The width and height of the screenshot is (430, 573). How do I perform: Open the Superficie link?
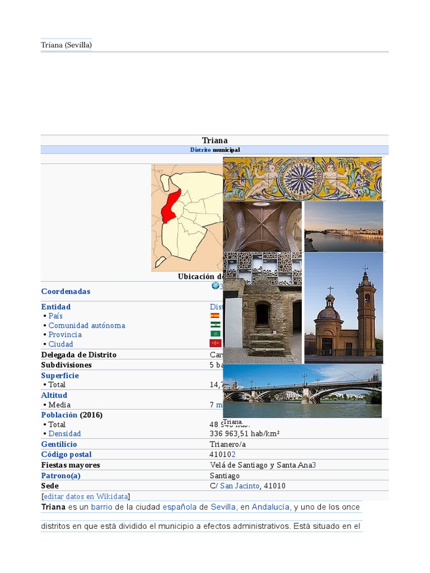click(60, 375)
